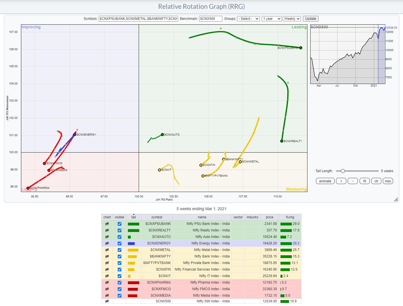
Task: Uncheck visibility for $CNXREALTY
Action: pos(119,230)
